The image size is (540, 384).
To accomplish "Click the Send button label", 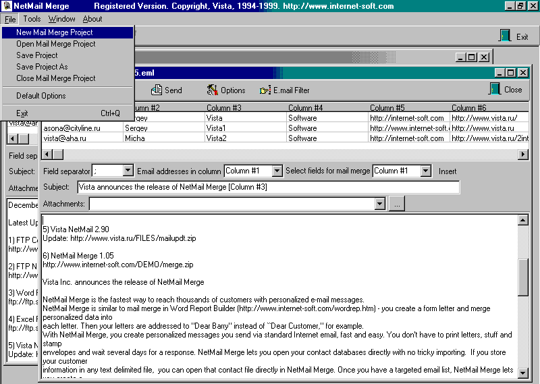I will tap(173, 90).
